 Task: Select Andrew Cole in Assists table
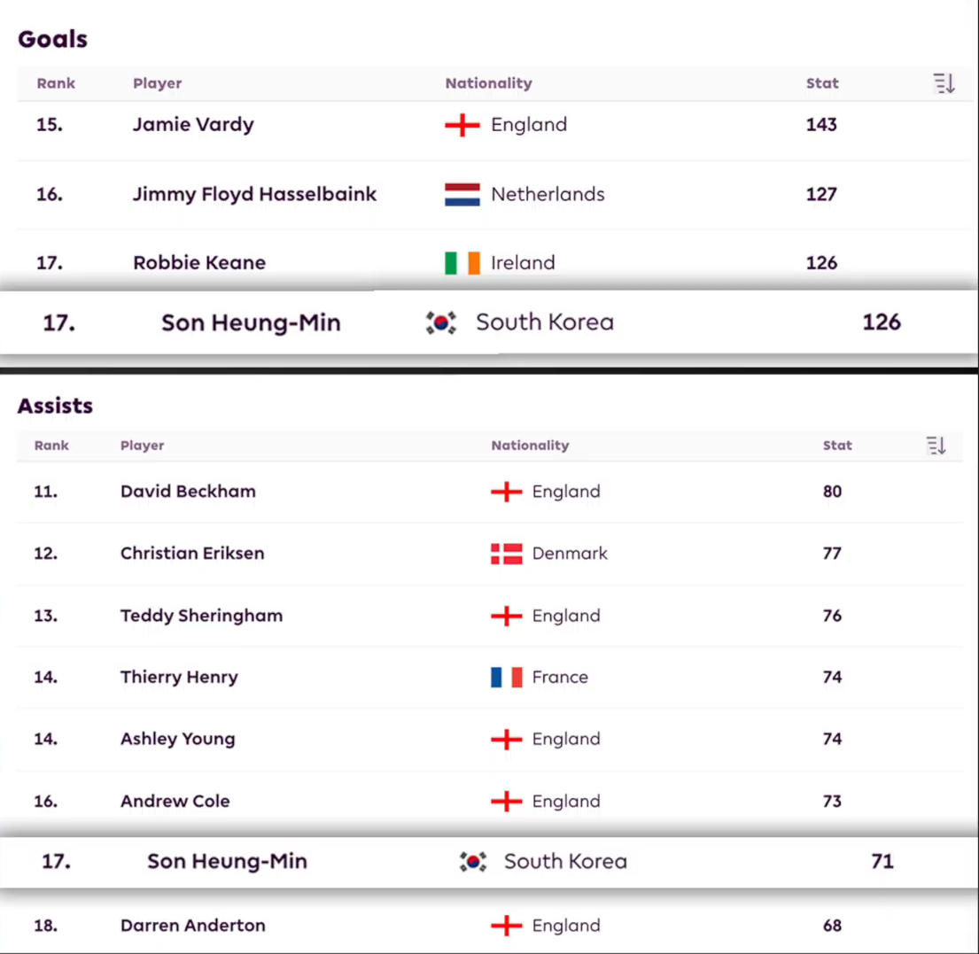tap(175, 802)
